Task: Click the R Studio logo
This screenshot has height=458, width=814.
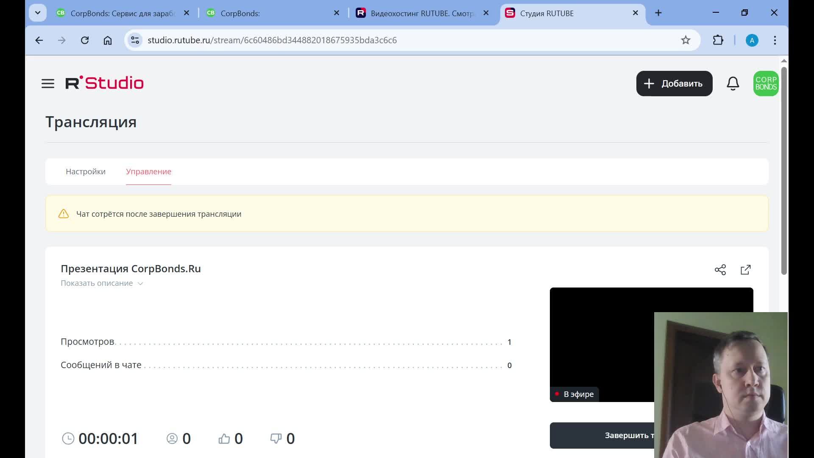Action: [x=104, y=83]
